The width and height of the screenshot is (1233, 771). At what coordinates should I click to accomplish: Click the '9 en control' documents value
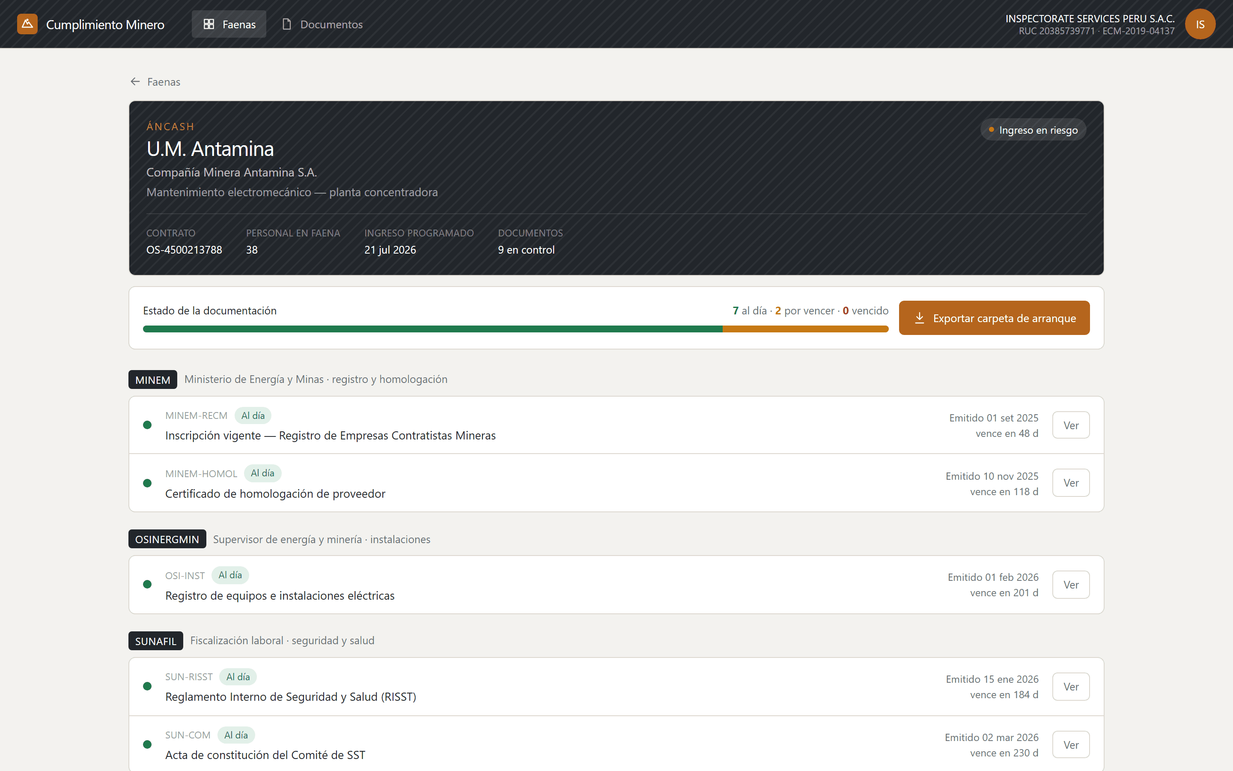click(x=526, y=250)
